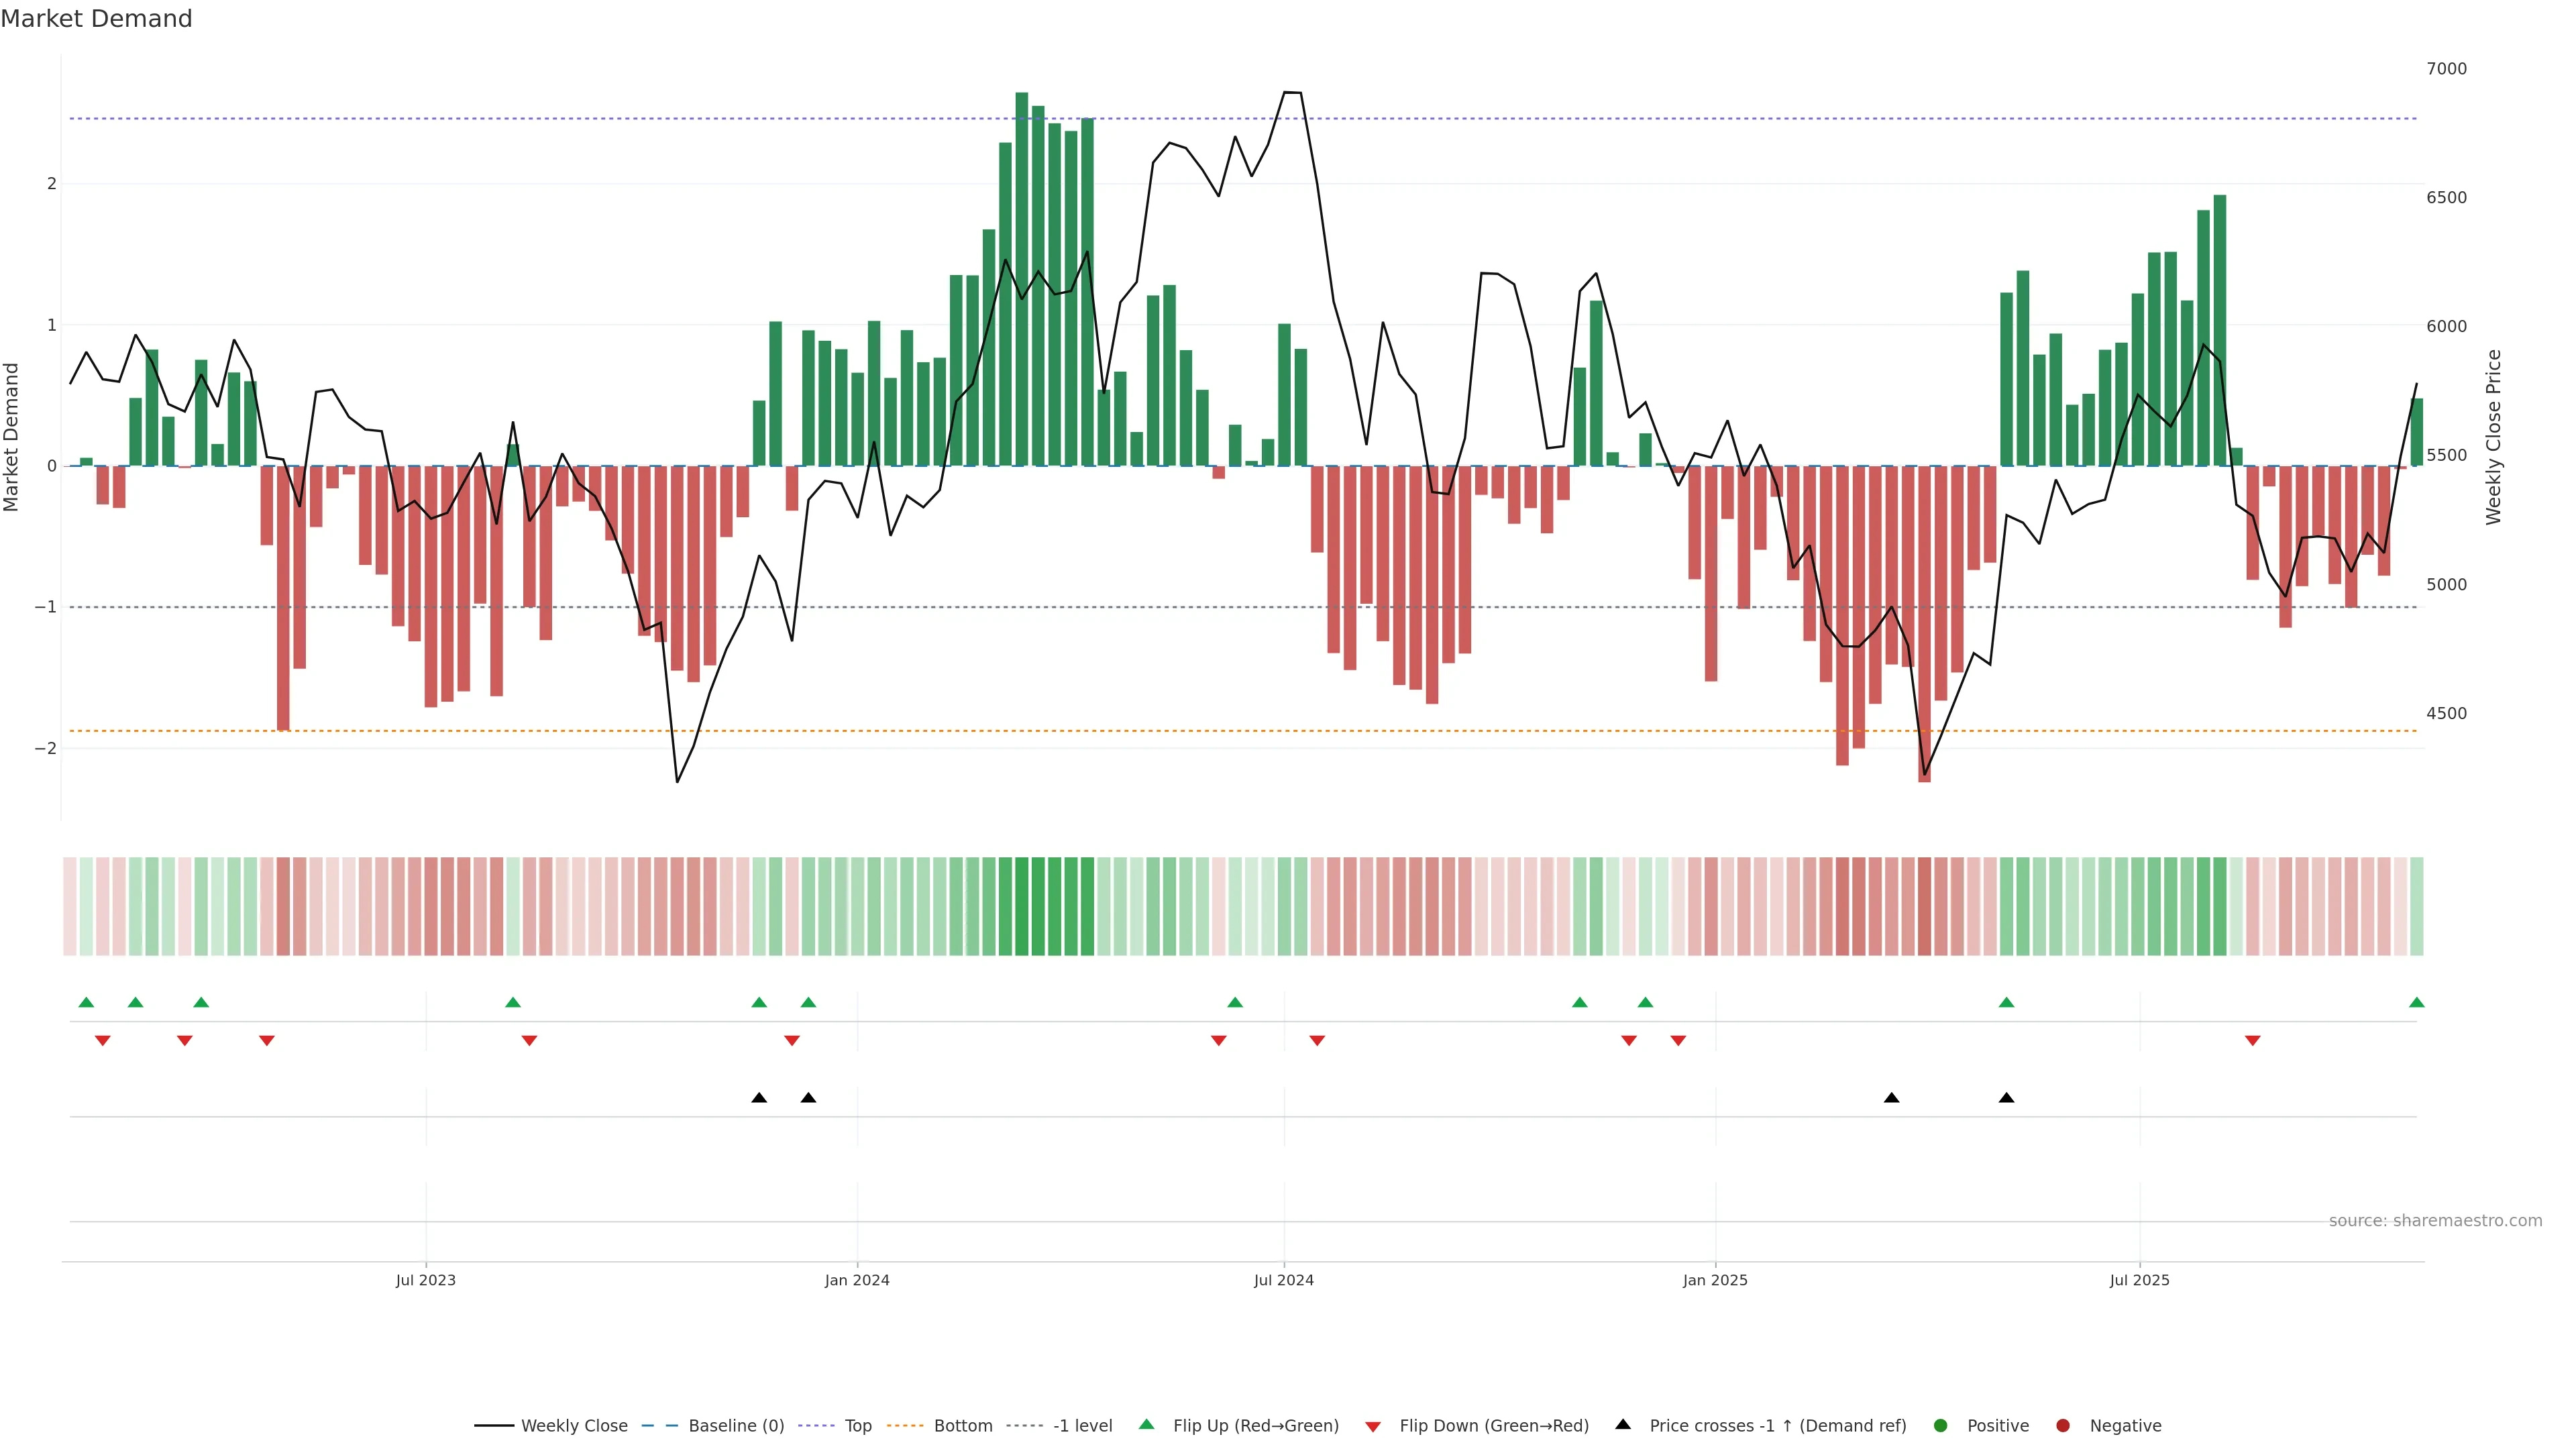Image resolution: width=2576 pixels, height=1449 pixels.
Task: Click the source: sharemaestro.com text
Action: (2435, 1220)
